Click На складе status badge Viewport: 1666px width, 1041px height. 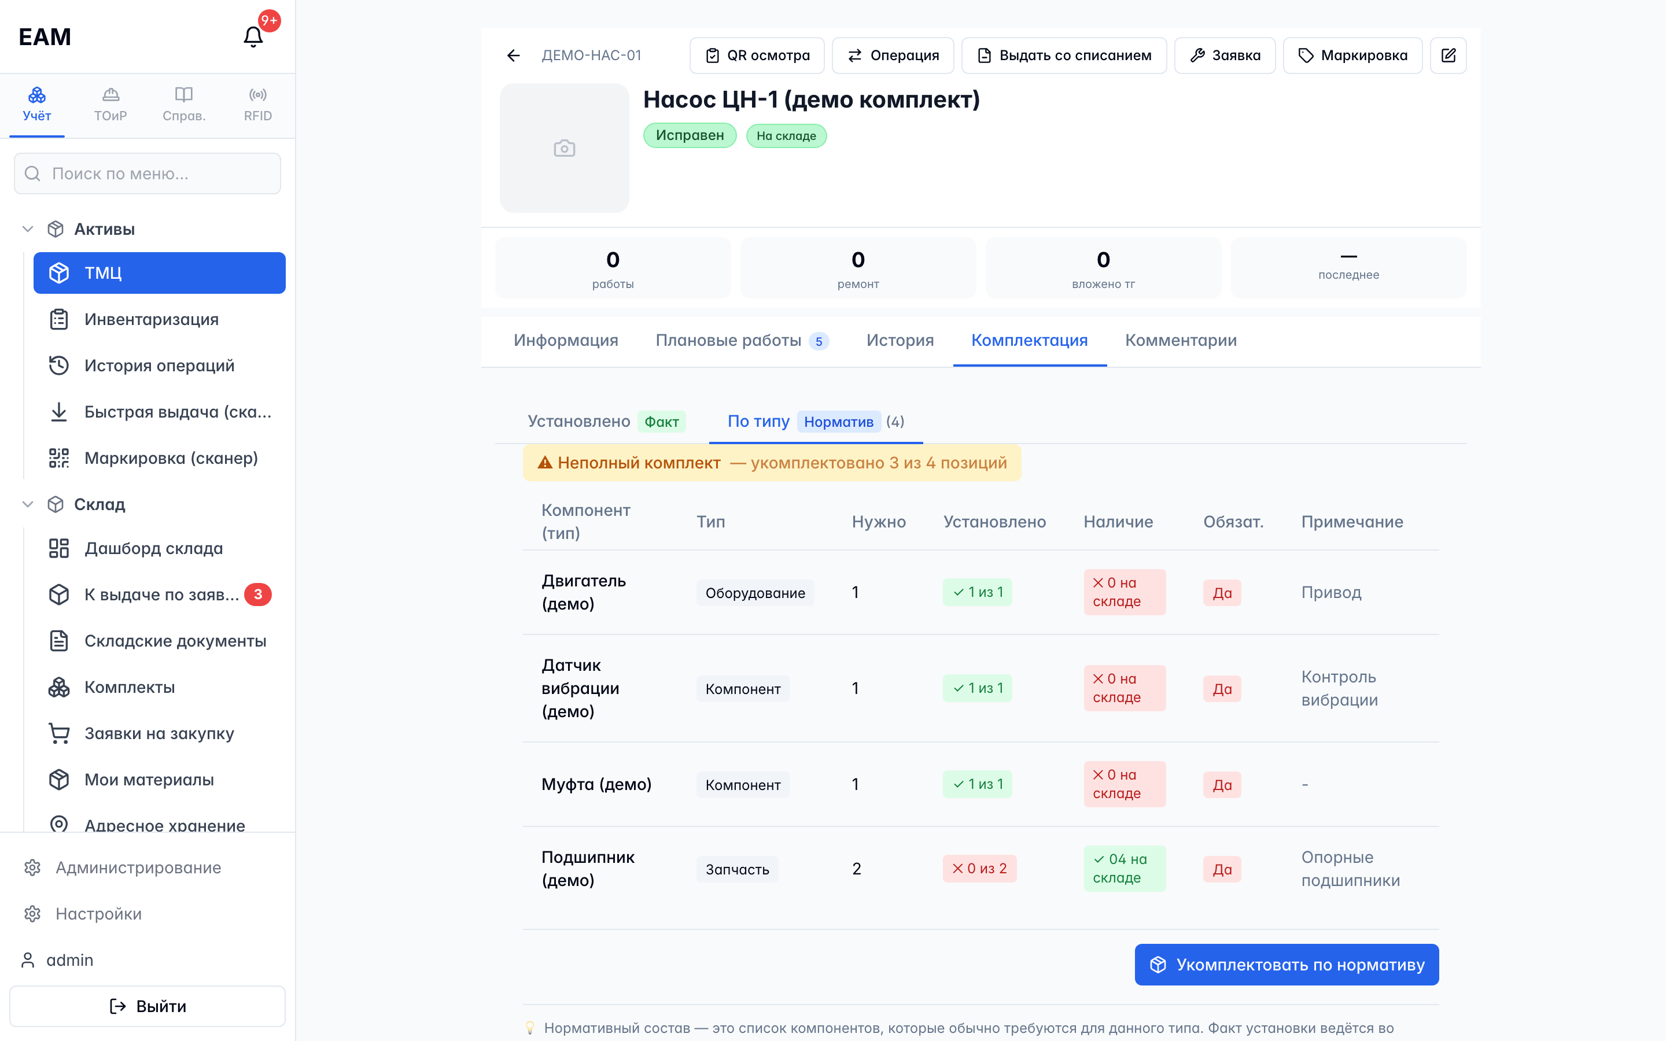(786, 136)
